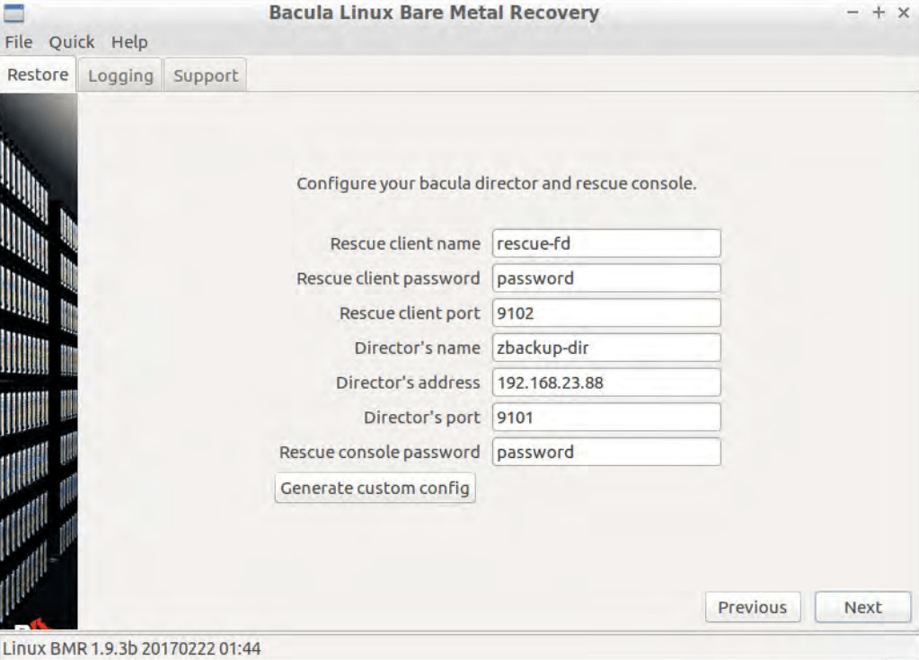Minimize the Bacula recovery window

click(852, 13)
